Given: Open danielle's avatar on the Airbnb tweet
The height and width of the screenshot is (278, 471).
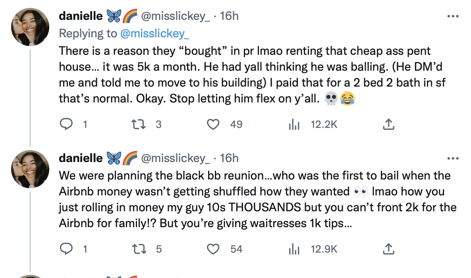Looking at the screenshot, I should point(30,169).
